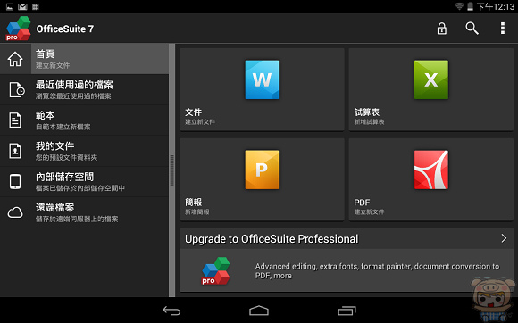The image size is (518, 323).
Task: Tap the Gmail notification icon in status bar
Action: pos(22,6)
